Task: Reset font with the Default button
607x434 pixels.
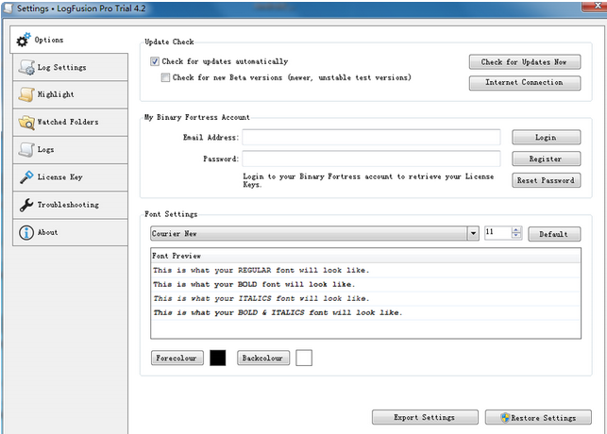Action: click(554, 234)
